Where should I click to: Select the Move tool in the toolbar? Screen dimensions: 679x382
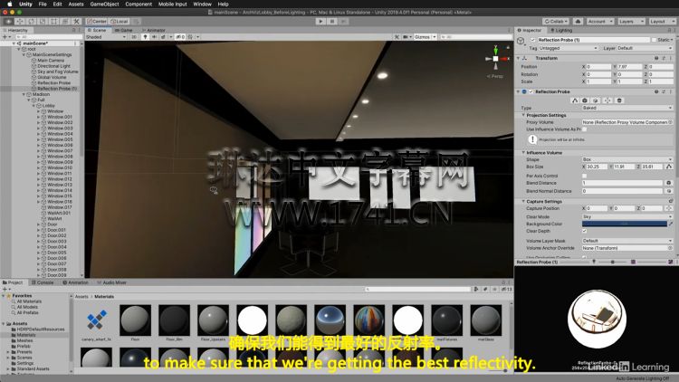click(x=20, y=21)
